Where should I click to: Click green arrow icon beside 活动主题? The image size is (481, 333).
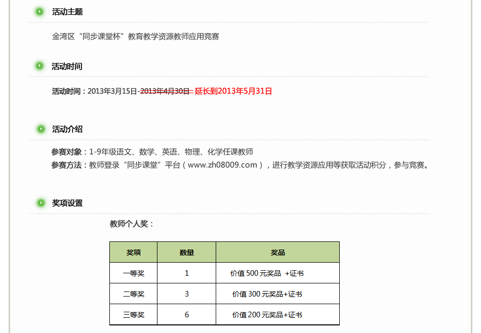pos(39,12)
